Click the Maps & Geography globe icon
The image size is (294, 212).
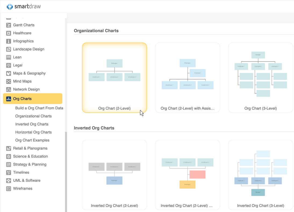(x=8, y=73)
